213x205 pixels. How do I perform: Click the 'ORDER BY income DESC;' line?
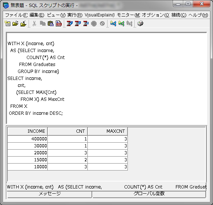point(36,113)
